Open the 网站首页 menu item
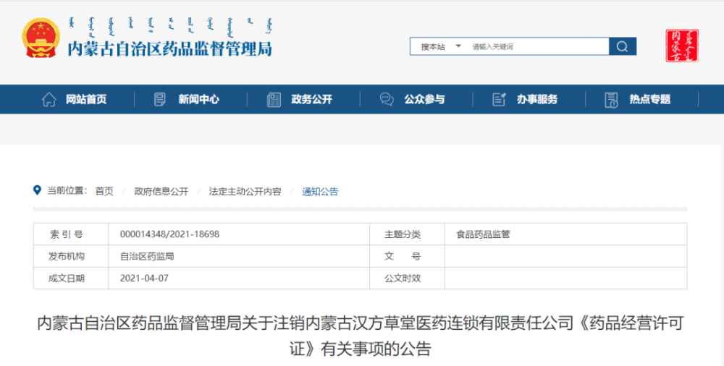 [x=86, y=99]
